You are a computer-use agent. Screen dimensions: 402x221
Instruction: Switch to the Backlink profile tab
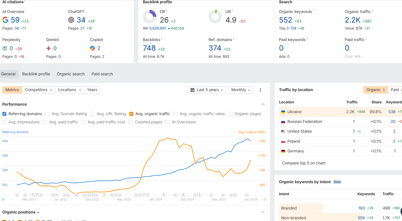pos(36,74)
